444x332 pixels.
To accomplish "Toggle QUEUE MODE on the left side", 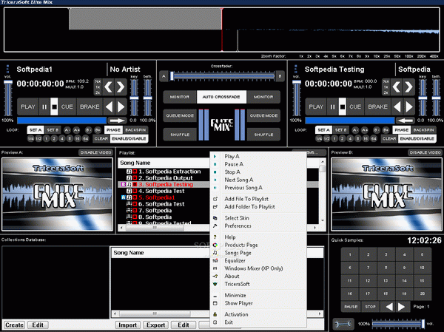I will (180, 116).
